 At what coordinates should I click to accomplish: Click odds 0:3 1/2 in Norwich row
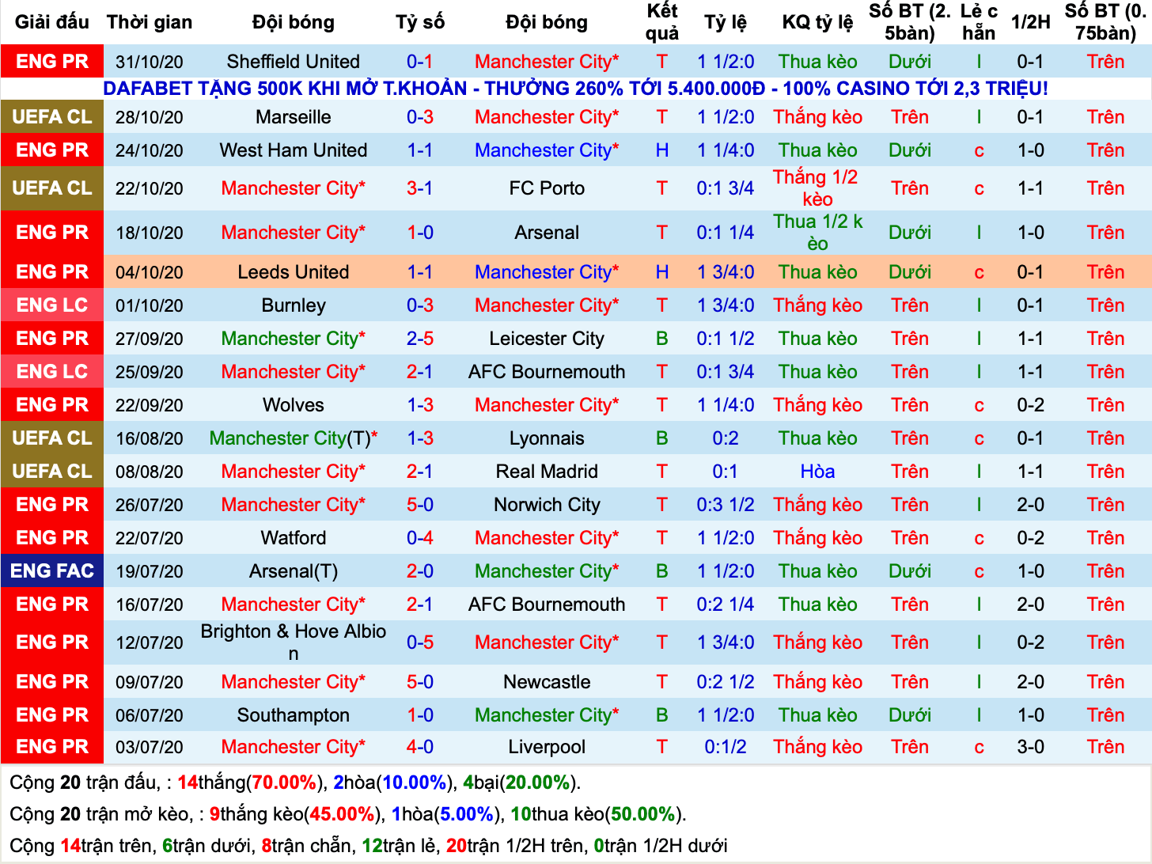click(x=726, y=505)
